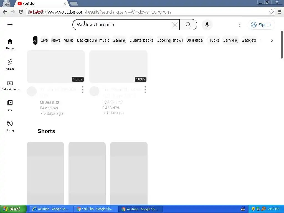Click the security shield tray icon
284x213 pixels.
(x=253, y=209)
